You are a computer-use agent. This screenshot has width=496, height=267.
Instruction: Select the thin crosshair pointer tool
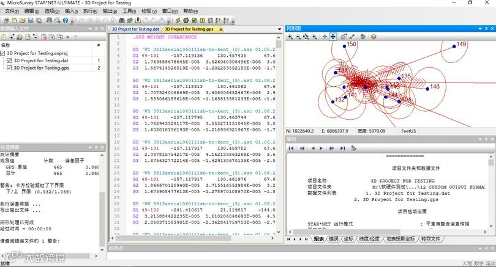click(x=325, y=37)
